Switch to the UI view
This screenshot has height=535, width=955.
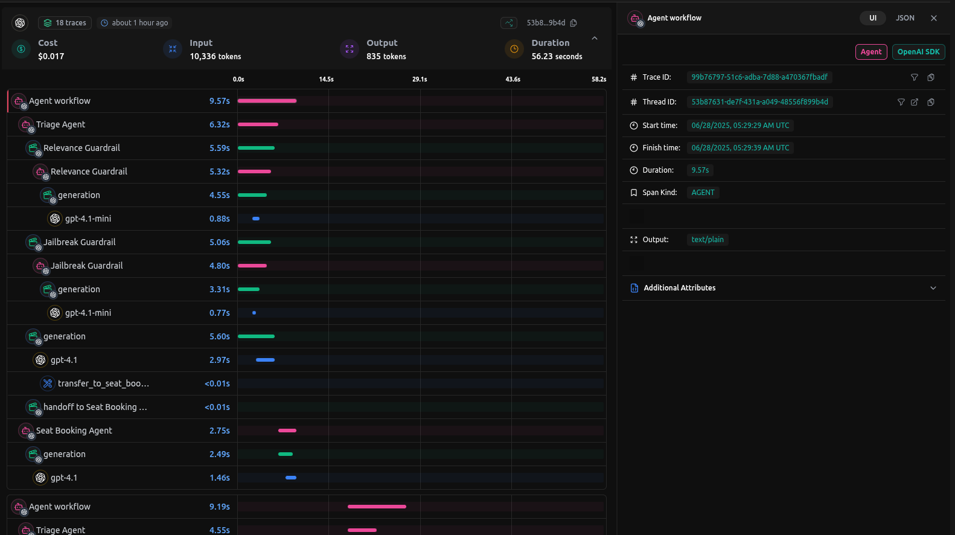872,18
